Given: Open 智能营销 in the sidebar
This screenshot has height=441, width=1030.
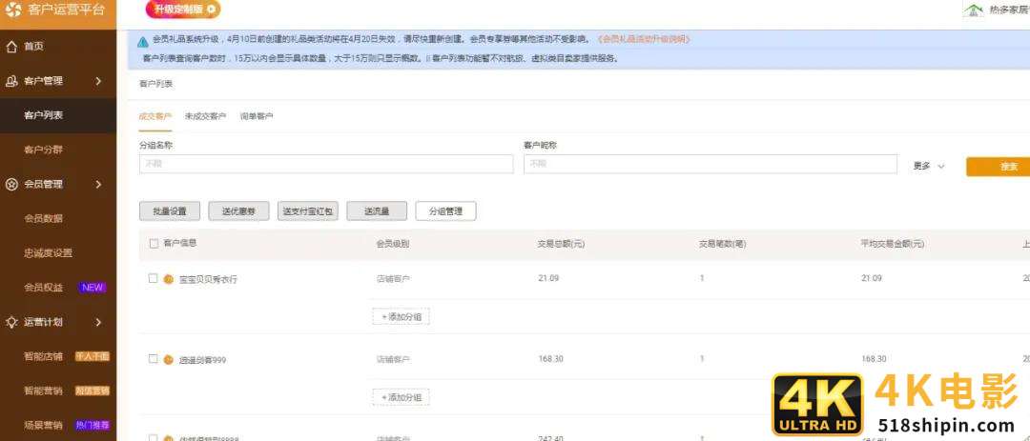Looking at the screenshot, I should point(43,391).
